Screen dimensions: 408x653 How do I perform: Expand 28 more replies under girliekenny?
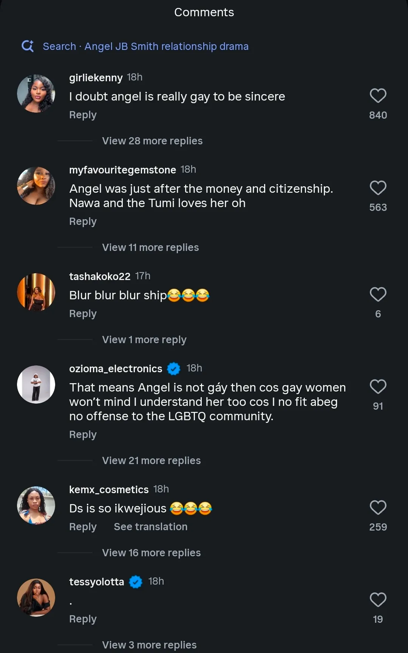click(152, 141)
